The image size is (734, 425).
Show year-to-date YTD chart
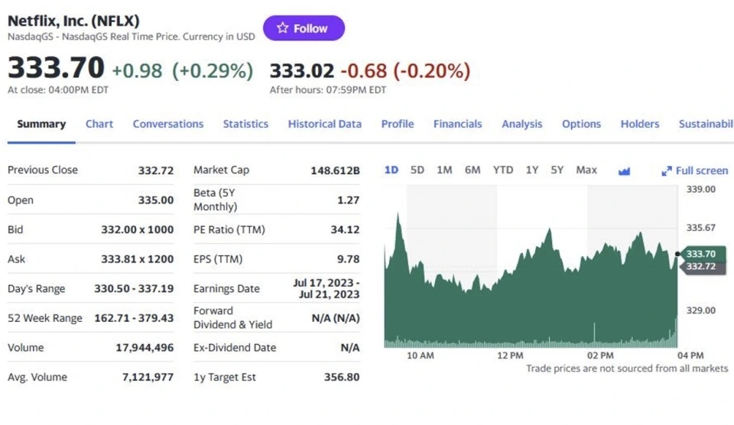tap(502, 170)
